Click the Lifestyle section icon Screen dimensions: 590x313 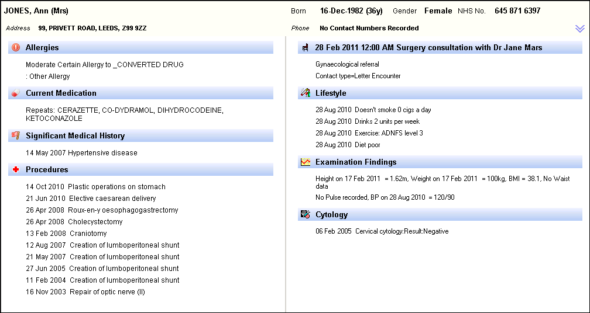(305, 93)
